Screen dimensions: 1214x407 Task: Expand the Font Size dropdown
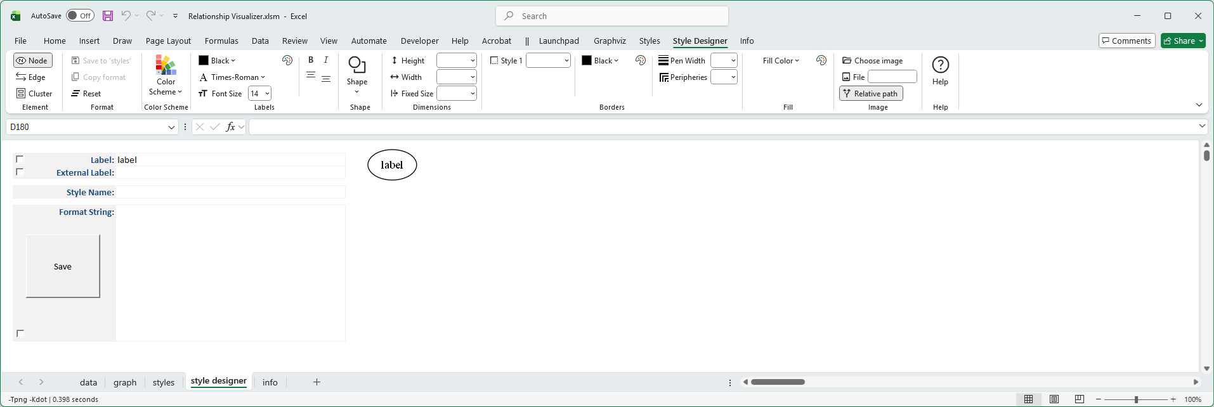pyautogui.click(x=267, y=94)
